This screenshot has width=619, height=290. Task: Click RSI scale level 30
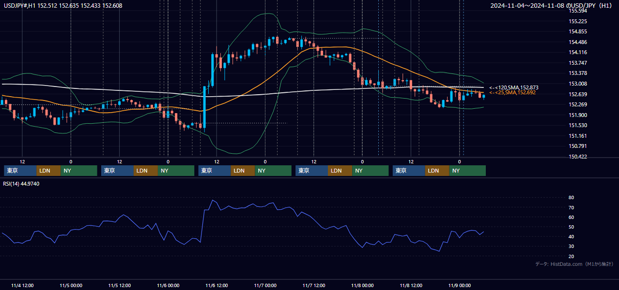point(571,246)
